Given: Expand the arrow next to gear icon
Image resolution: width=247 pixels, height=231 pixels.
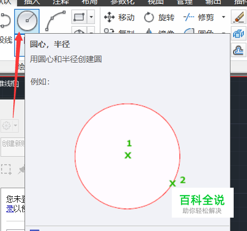Looking at the screenshot, I should pos(15,126).
